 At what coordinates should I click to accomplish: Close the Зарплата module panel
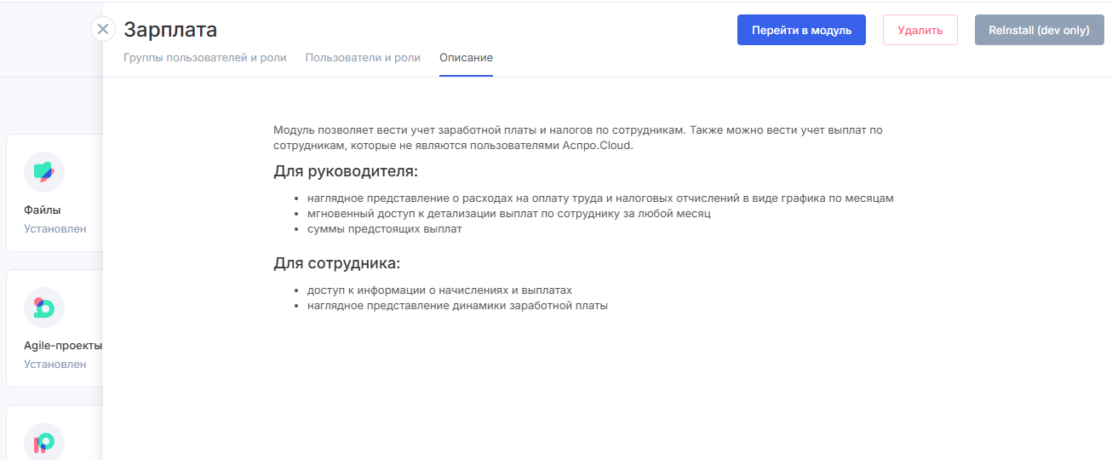[x=103, y=30]
